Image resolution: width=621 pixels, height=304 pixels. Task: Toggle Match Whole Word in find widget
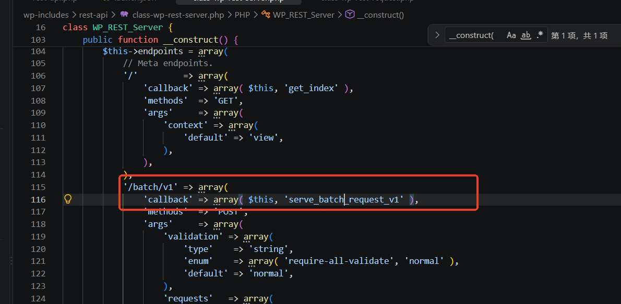click(526, 35)
